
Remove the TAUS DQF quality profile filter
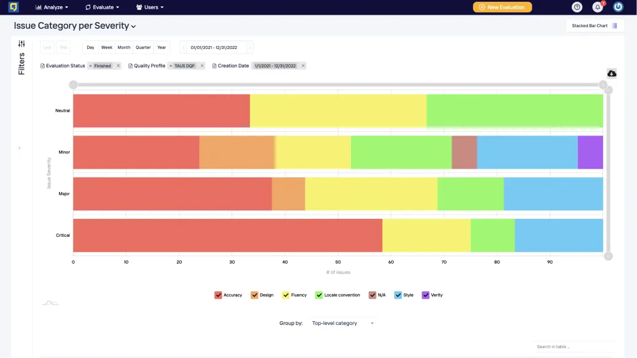pos(202,66)
